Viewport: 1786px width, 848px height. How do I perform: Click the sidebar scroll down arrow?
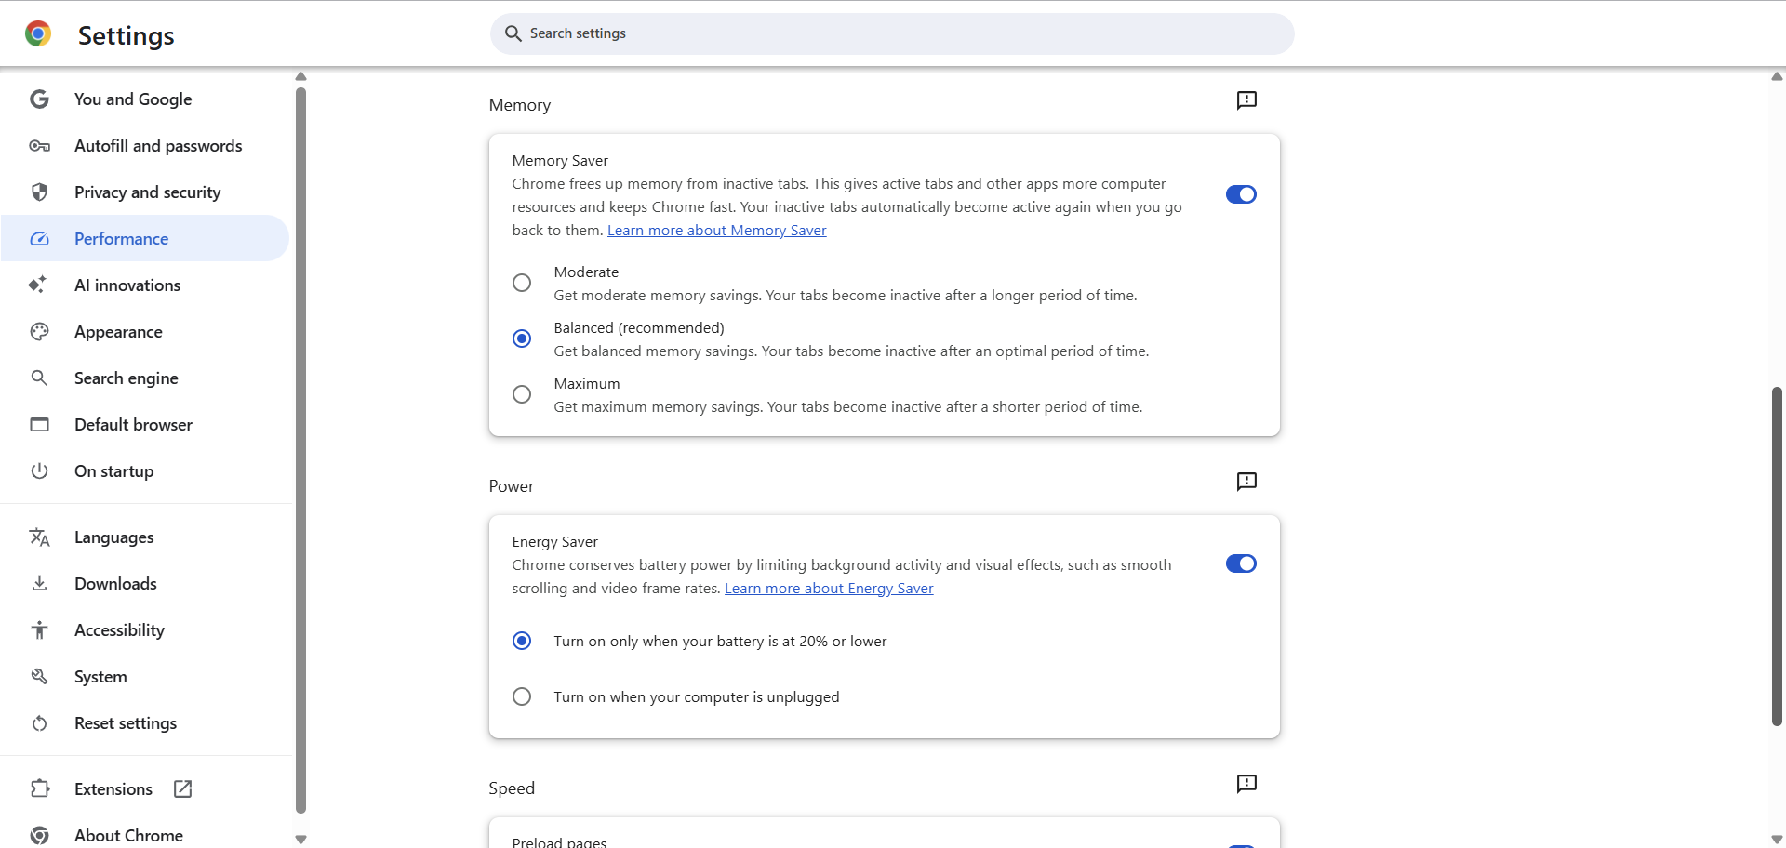coord(300,839)
